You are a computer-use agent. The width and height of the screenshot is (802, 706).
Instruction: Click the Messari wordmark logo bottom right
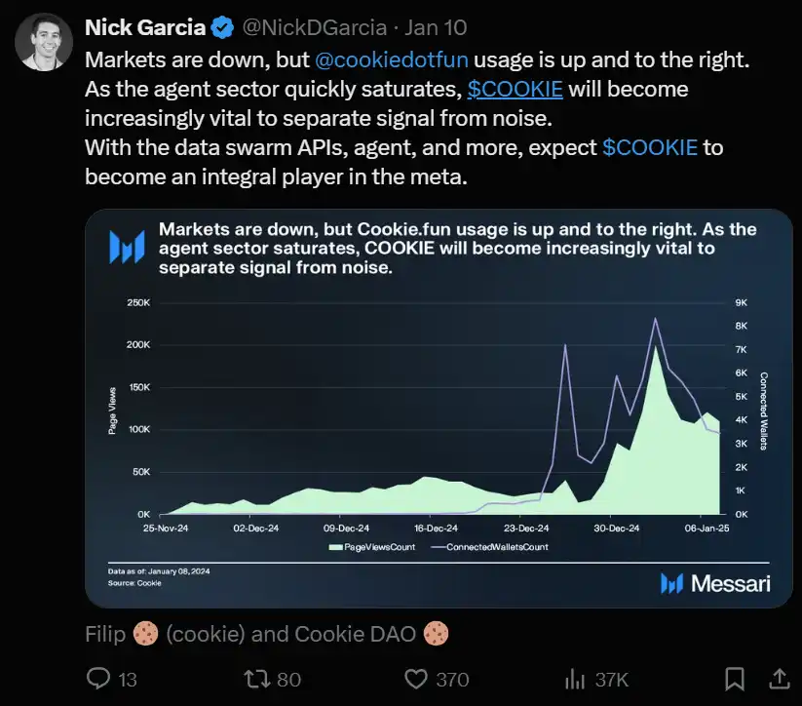pyautogui.click(x=714, y=583)
